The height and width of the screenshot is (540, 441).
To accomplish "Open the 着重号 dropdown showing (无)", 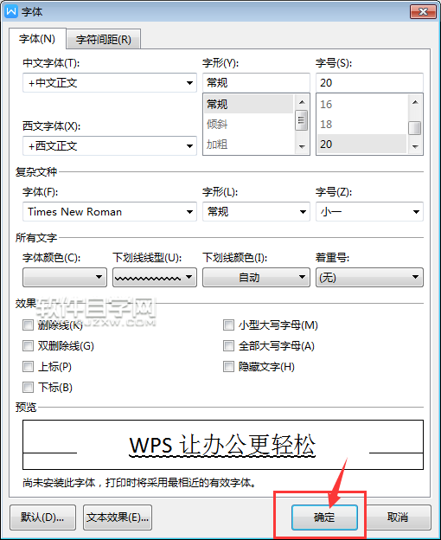I will [x=369, y=277].
